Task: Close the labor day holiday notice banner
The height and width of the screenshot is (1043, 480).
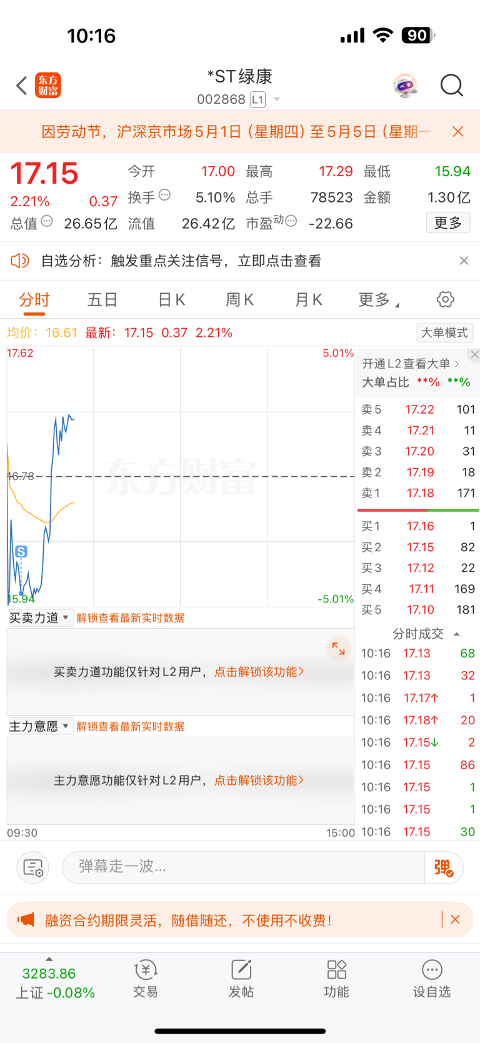Action: pos(458,131)
